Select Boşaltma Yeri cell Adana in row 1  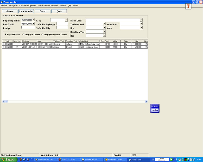coord(72,44)
